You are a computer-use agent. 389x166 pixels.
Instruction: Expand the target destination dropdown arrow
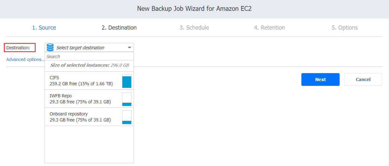click(x=129, y=48)
